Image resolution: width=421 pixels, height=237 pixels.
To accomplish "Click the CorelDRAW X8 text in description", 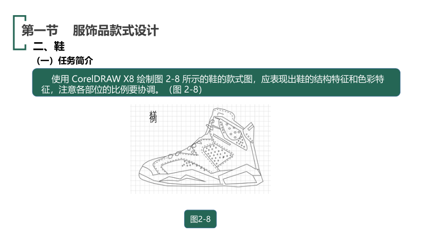I will pyautogui.click(x=103, y=79).
